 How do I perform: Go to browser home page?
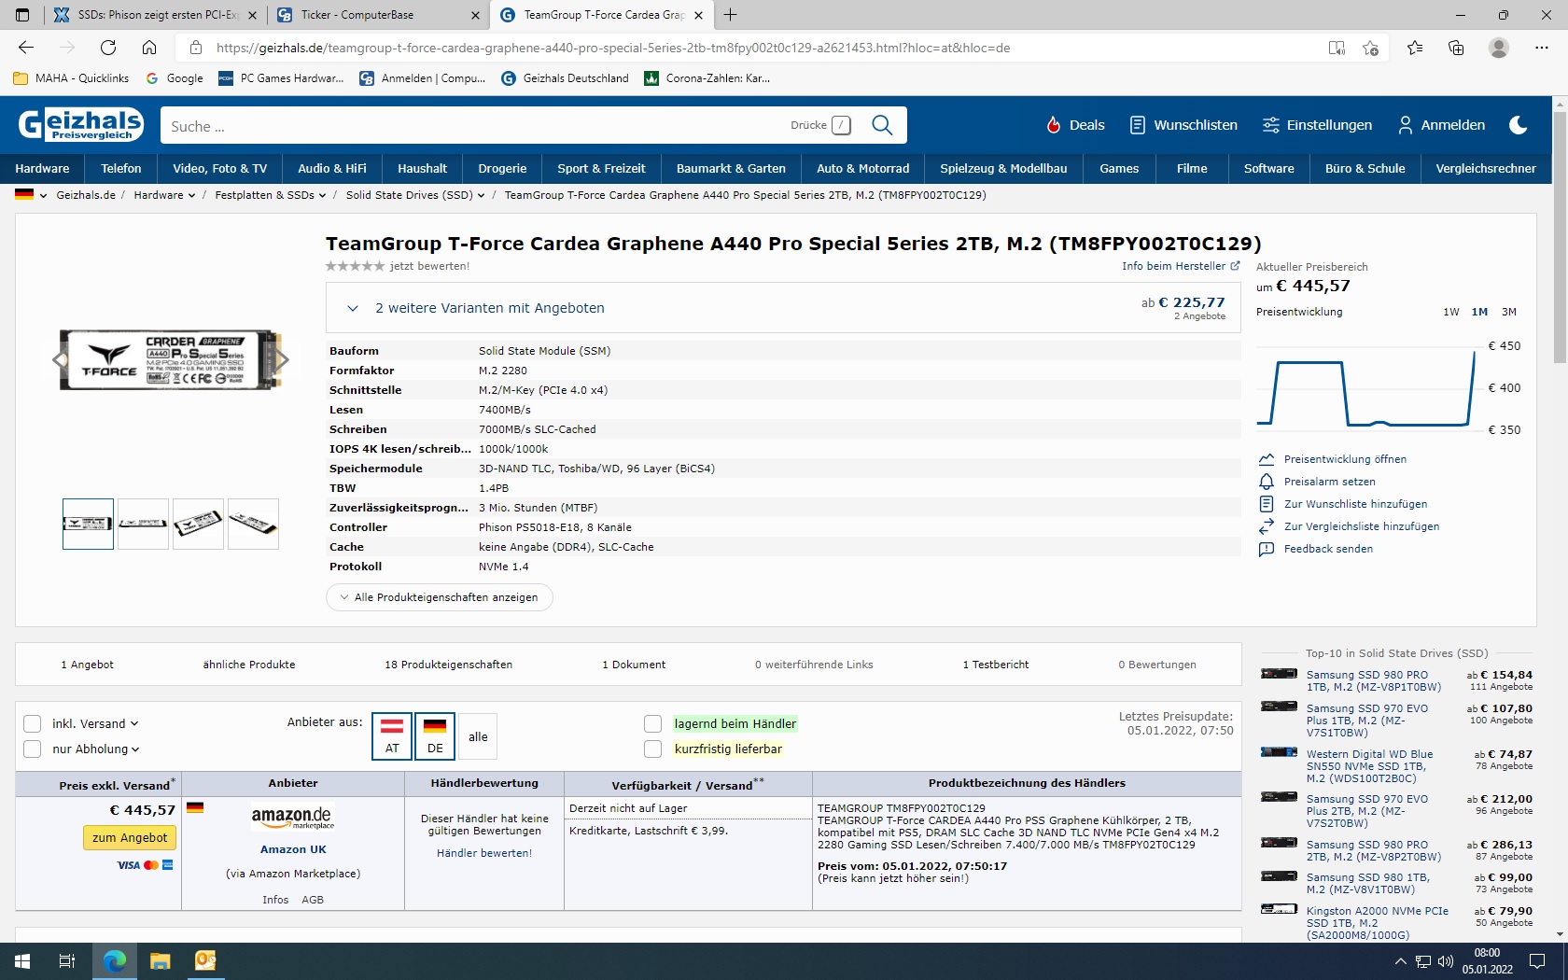click(149, 48)
